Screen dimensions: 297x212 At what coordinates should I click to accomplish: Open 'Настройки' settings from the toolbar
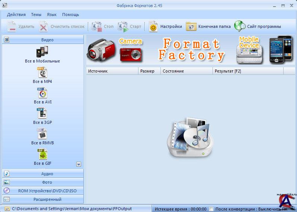166,26
